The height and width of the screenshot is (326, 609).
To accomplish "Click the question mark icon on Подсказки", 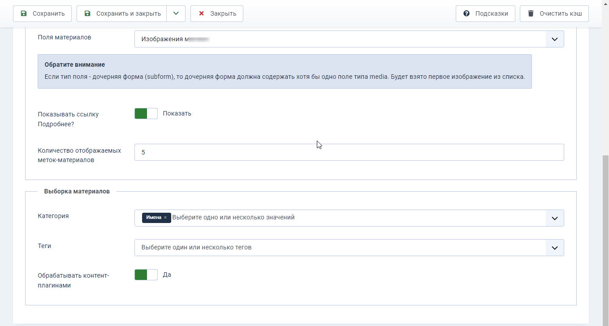I will point(466,13).
